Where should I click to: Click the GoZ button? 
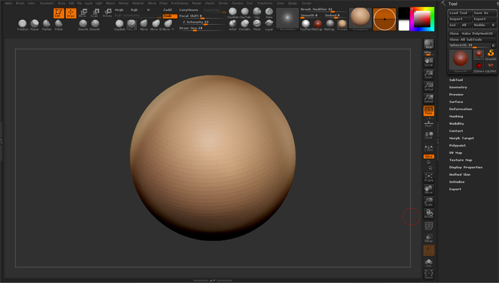tap(453, 25)
